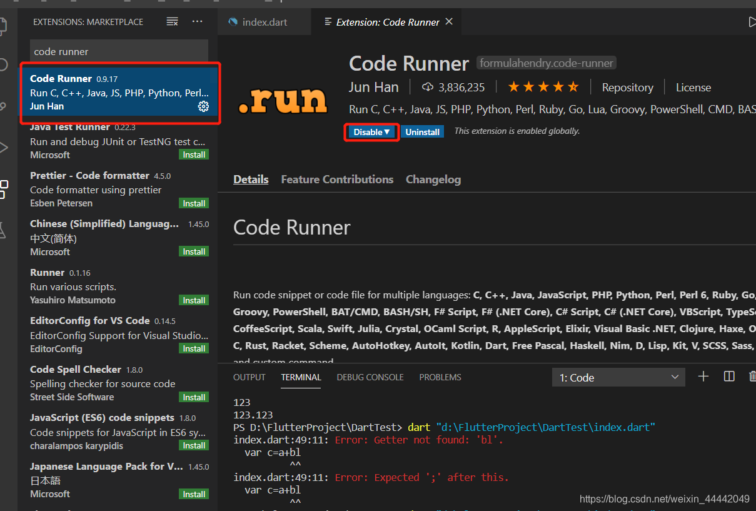Click EXTENSIONS: MARKETPLACE panel title
The image size is (756, 511).
(x=88, y=22)
